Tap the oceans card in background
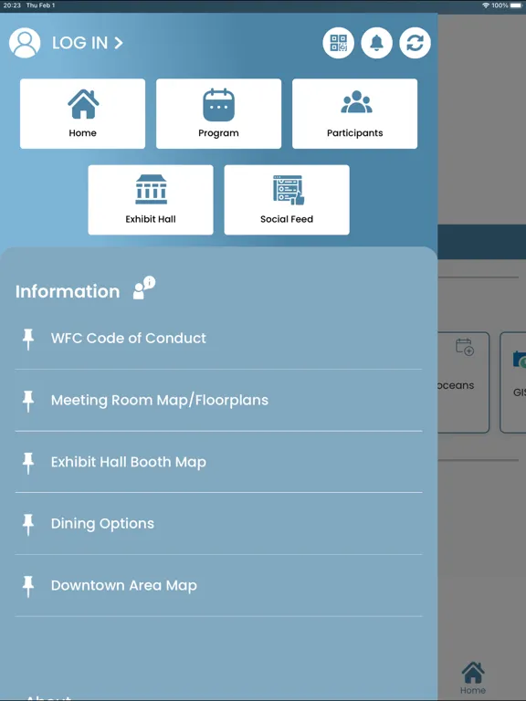Image resolution: width=526 pixels, height=701 pixels. [463, 382]
